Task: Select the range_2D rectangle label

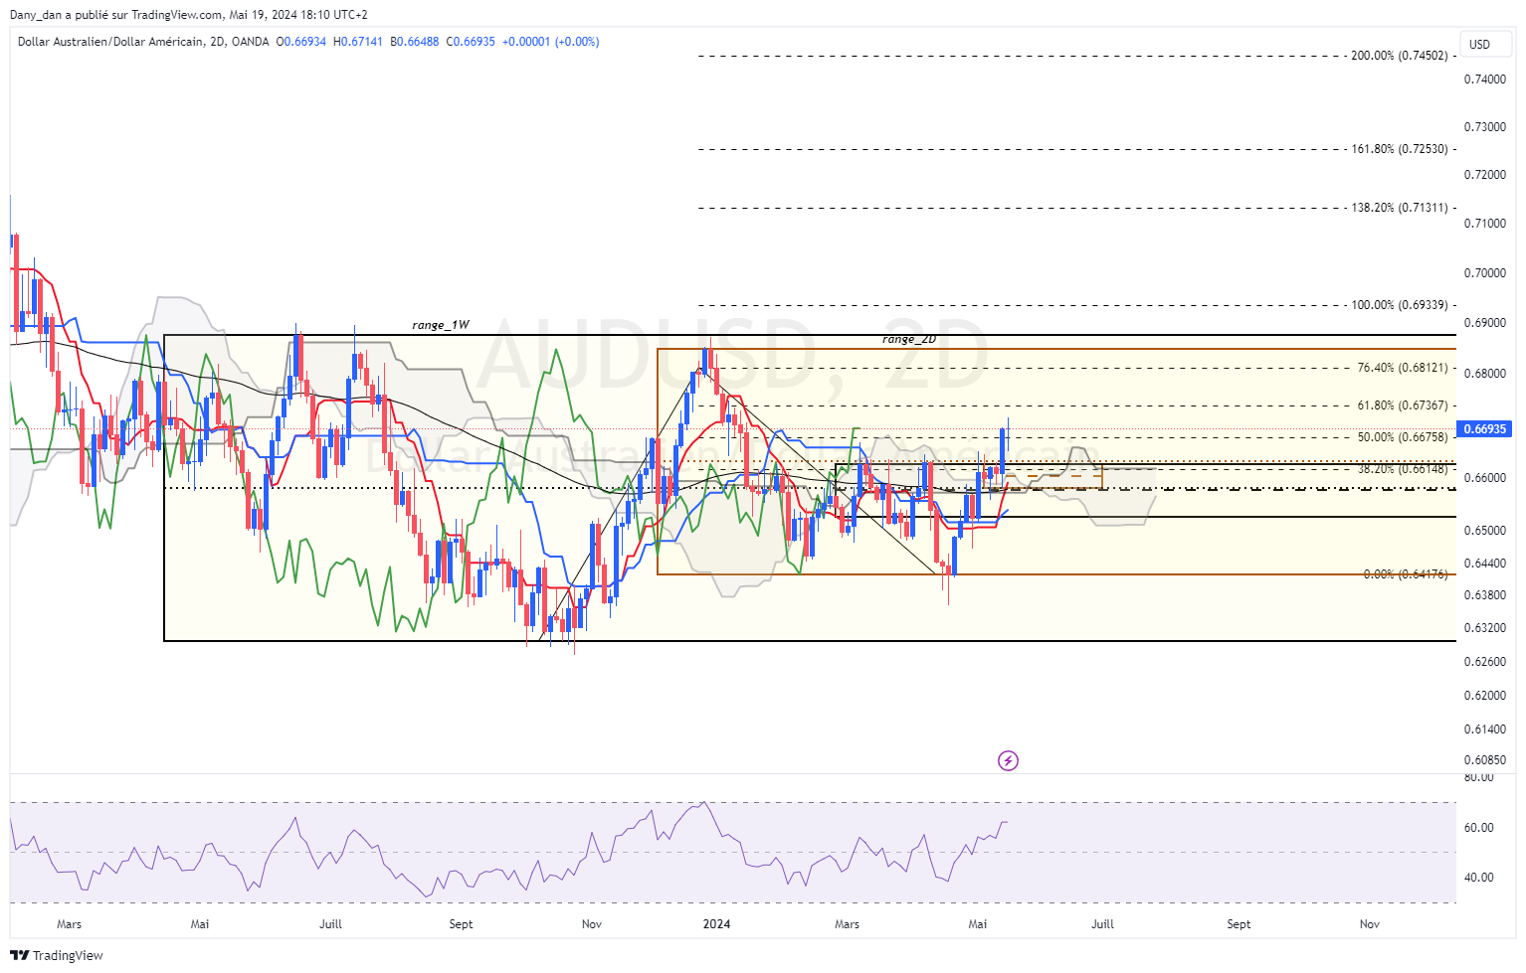Action: point(908,339)
